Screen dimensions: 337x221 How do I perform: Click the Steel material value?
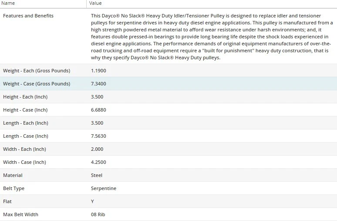click(x=97, y=175)
